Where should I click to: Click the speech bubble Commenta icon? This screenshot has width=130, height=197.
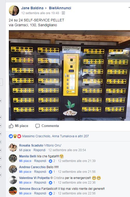coord(37,126)
